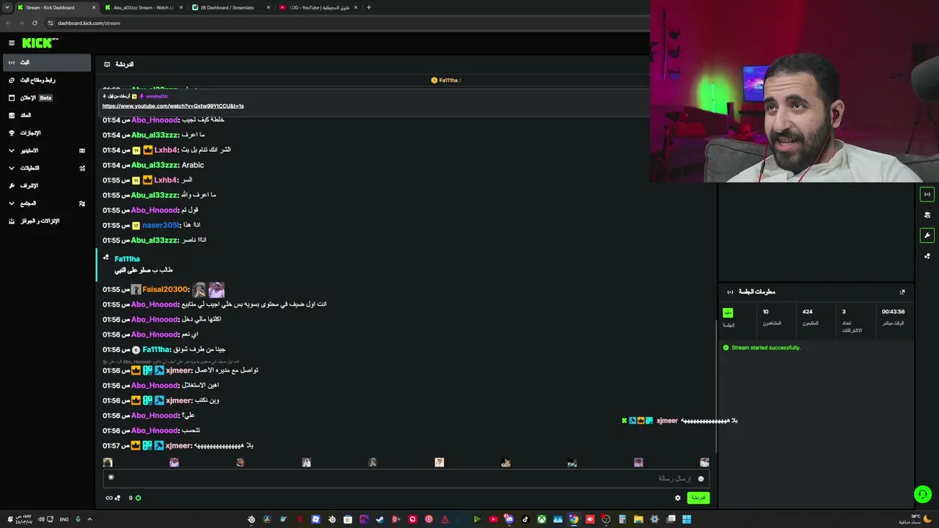
Task: Select the البث stream sidebar item
Action: coord(47,62)
